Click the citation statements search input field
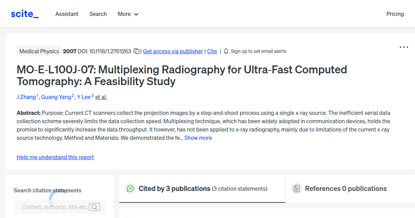 [x=52, y=207]
